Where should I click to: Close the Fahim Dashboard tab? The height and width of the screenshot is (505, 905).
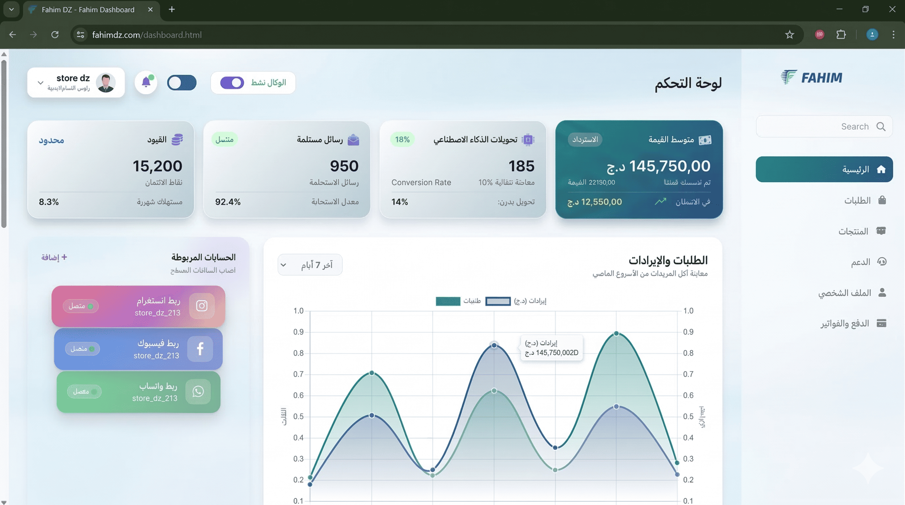(150, 10)
